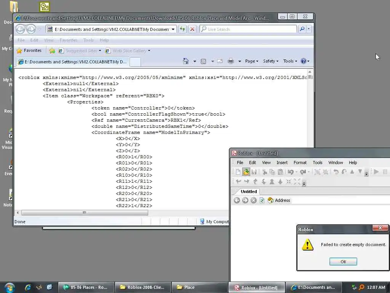
Task: Select the IE tab showing E:\Documents and Settings
Action: point(73,62)
